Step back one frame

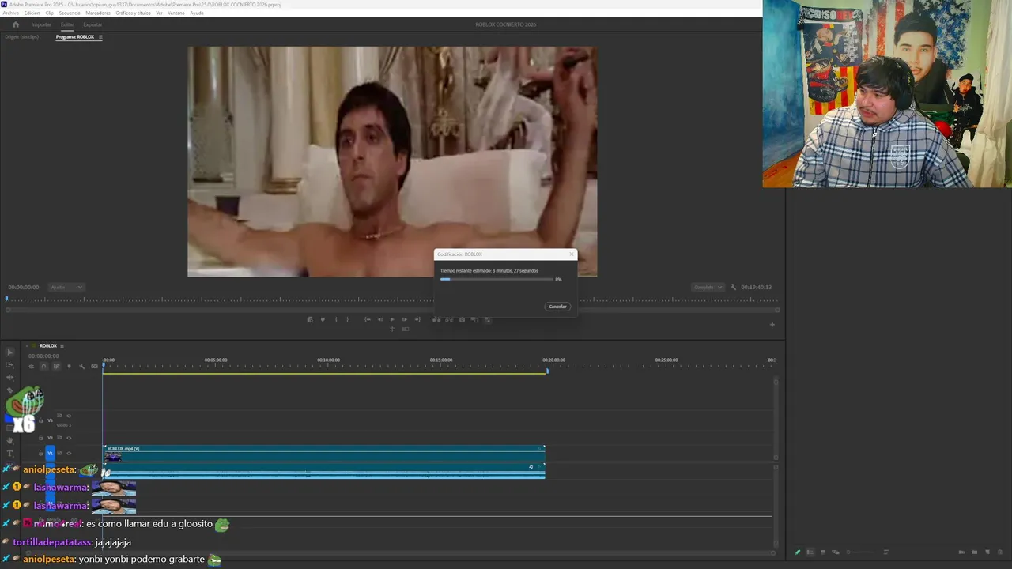pyautogui.click(x=379, y=319)
